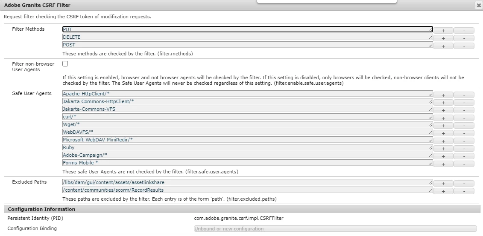The width and height of the screenshot is (483, 236).
Task: Click minus next to Forms-Mobile * agent
Action: pyautogui.click(x=464, y=164)
